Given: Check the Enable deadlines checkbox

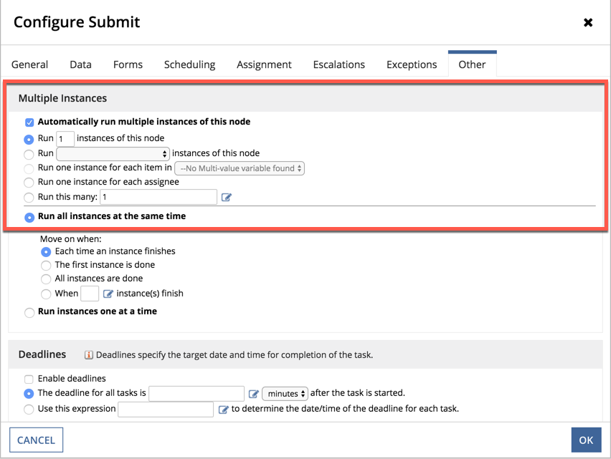Looking at the screenshot, I should (29, 380).
